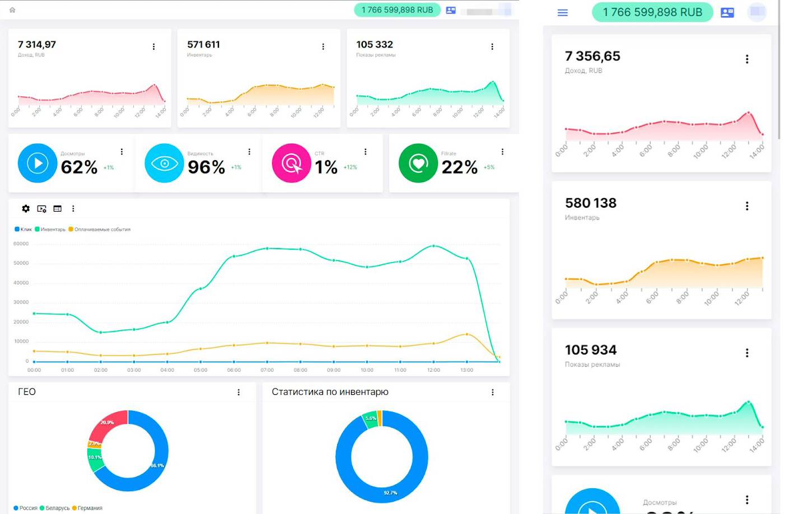This screenshot has height=514, width=785.
Task: Click the 571 611 inventory value
Action: coord(203,44)
